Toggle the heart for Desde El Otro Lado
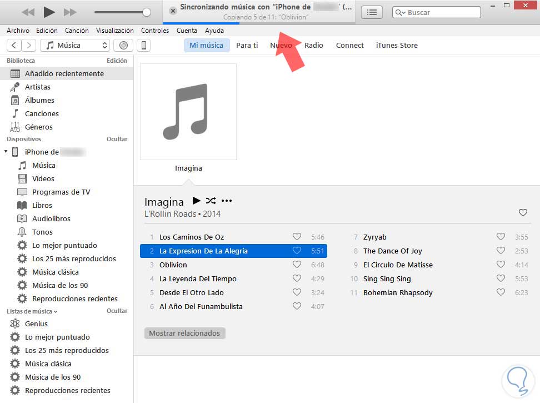540x403 pixels. (297, 292)
